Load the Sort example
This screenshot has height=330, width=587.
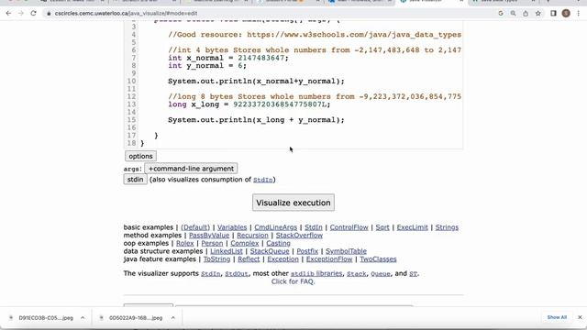[x=382, y=227]
